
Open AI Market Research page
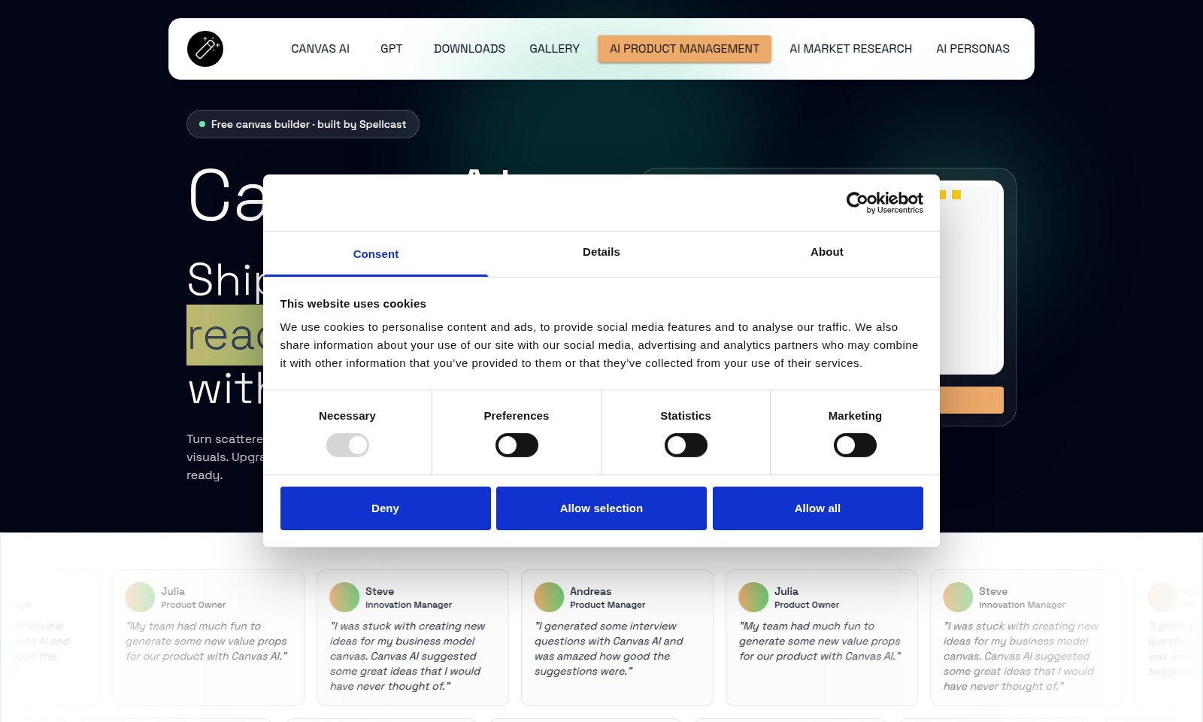[850, 49]
